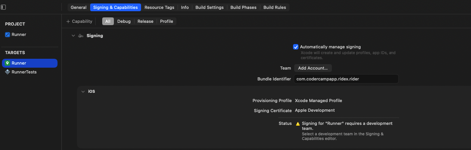This screenshot has height=150, width=471.
Task: Select RunnerTests in the targets list
Action: point(30,72)
